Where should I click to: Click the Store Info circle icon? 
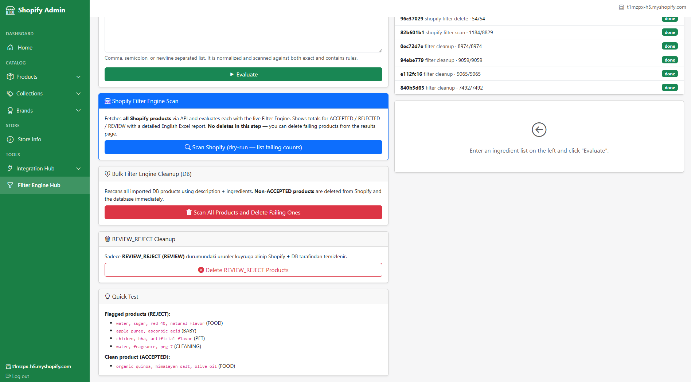10,139
